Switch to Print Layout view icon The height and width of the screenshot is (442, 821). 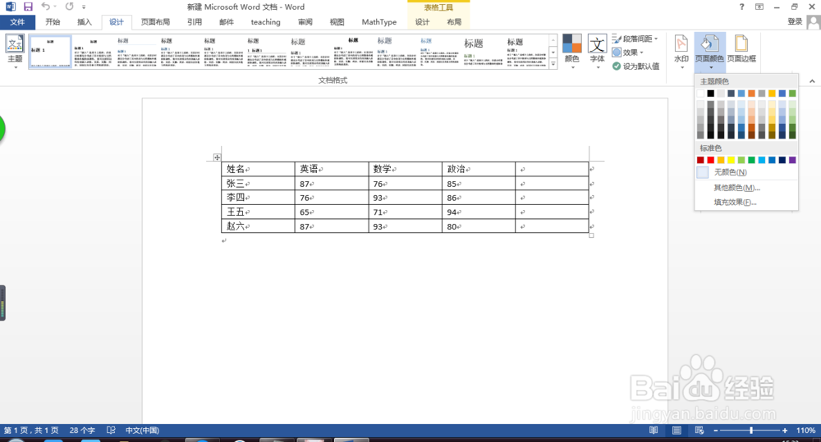point(677,431)
